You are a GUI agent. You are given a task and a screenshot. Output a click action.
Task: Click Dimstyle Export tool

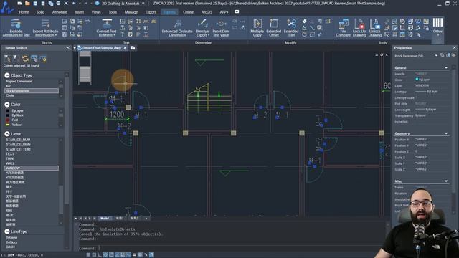click(x=202, y=28)
